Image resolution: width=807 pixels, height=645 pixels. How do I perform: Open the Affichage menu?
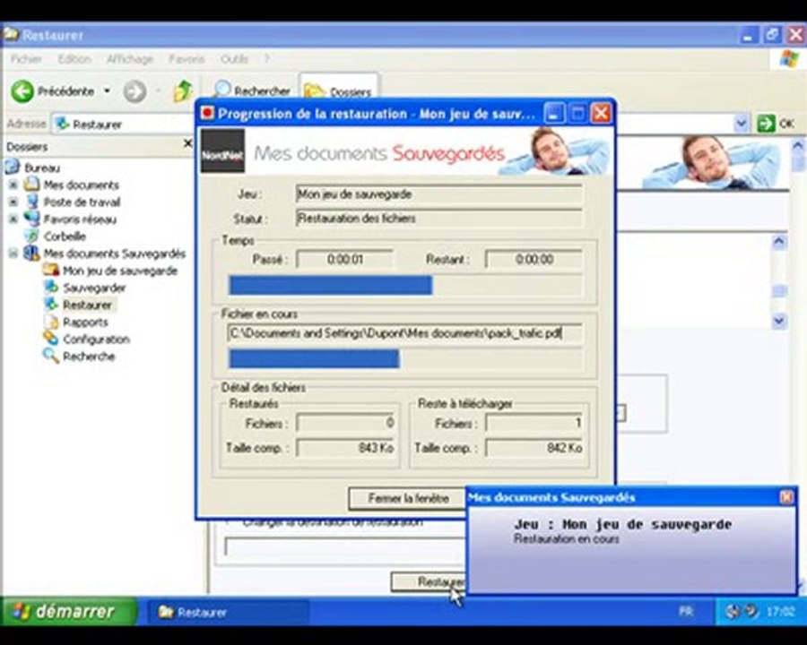click(x=130, y=59)
